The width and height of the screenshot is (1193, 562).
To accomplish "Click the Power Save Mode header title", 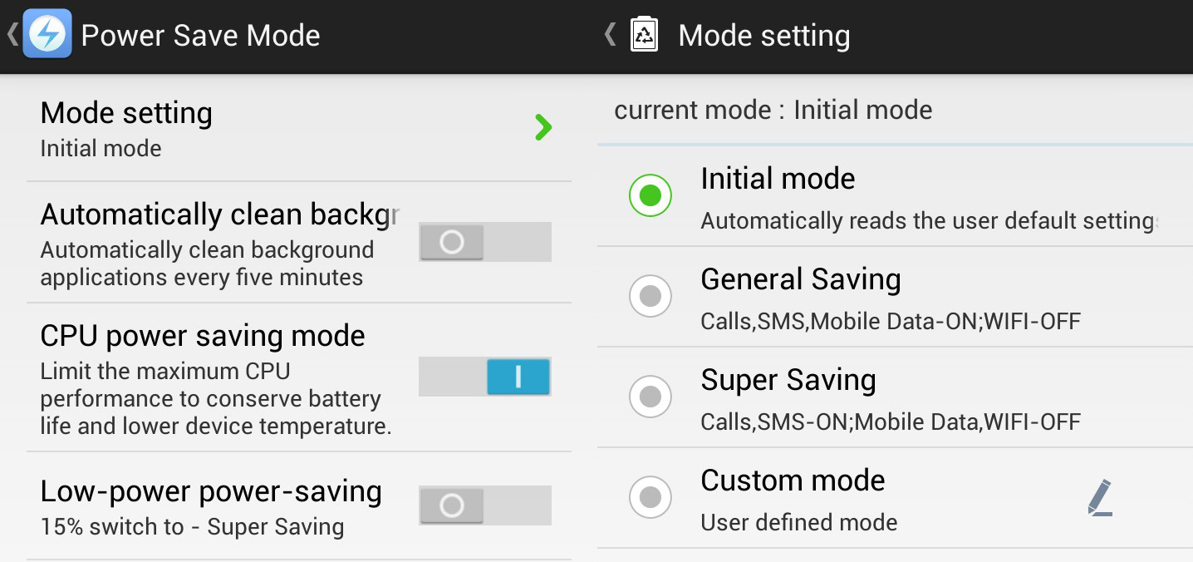I will (x=200, y=36).
